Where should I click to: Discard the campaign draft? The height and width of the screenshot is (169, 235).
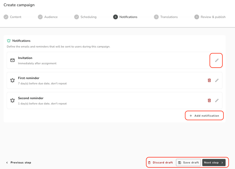coord(161,163)
